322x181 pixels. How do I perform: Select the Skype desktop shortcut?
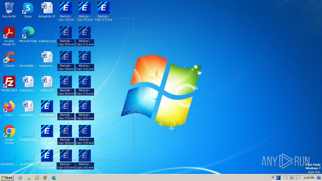28,10
